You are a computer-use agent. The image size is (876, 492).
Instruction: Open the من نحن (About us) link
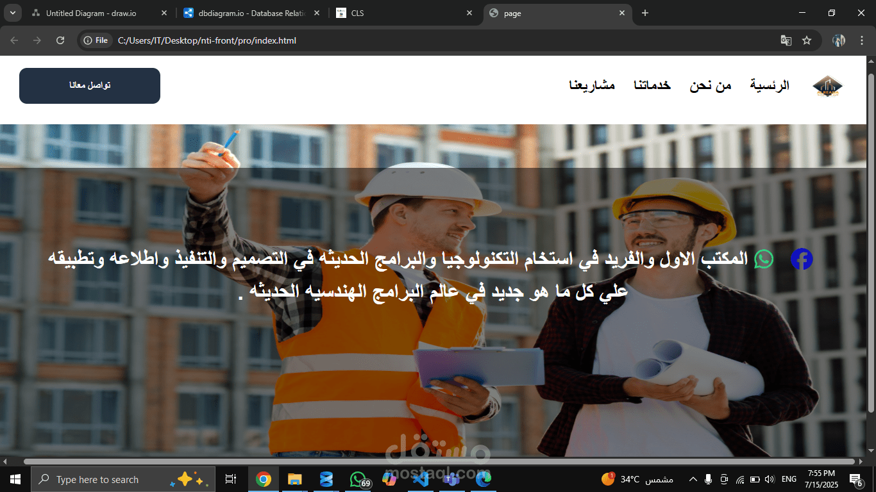pos(711,85)
